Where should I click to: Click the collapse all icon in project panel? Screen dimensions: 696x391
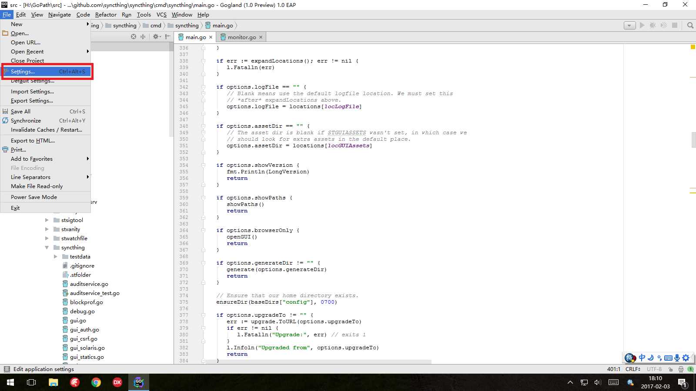143,37
